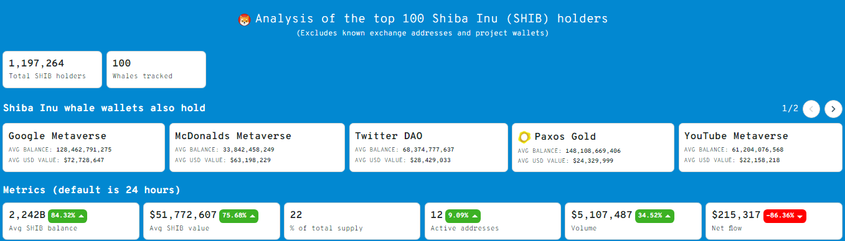This screenshot has width=845, height=241.
Task: Select the Net flow metric card
Action: [775, 221]
